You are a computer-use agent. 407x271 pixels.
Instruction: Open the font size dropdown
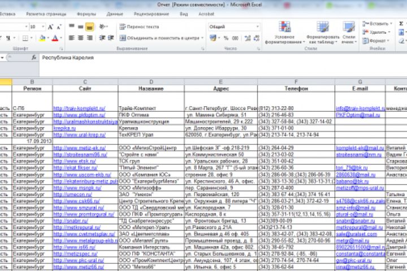[x=43, y=27]
